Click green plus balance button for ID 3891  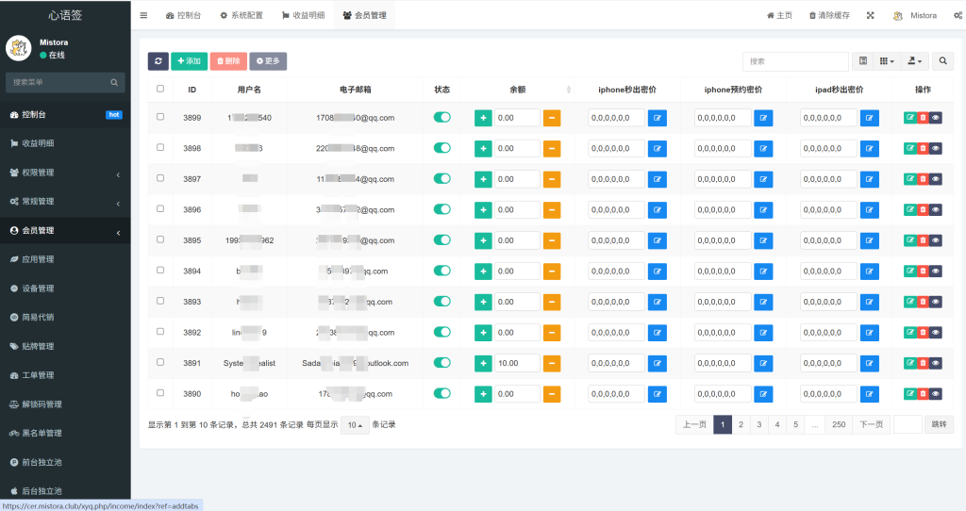[x=483, y=363]
